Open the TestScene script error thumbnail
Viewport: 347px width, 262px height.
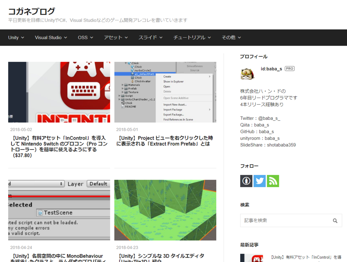tap(59, 210)
